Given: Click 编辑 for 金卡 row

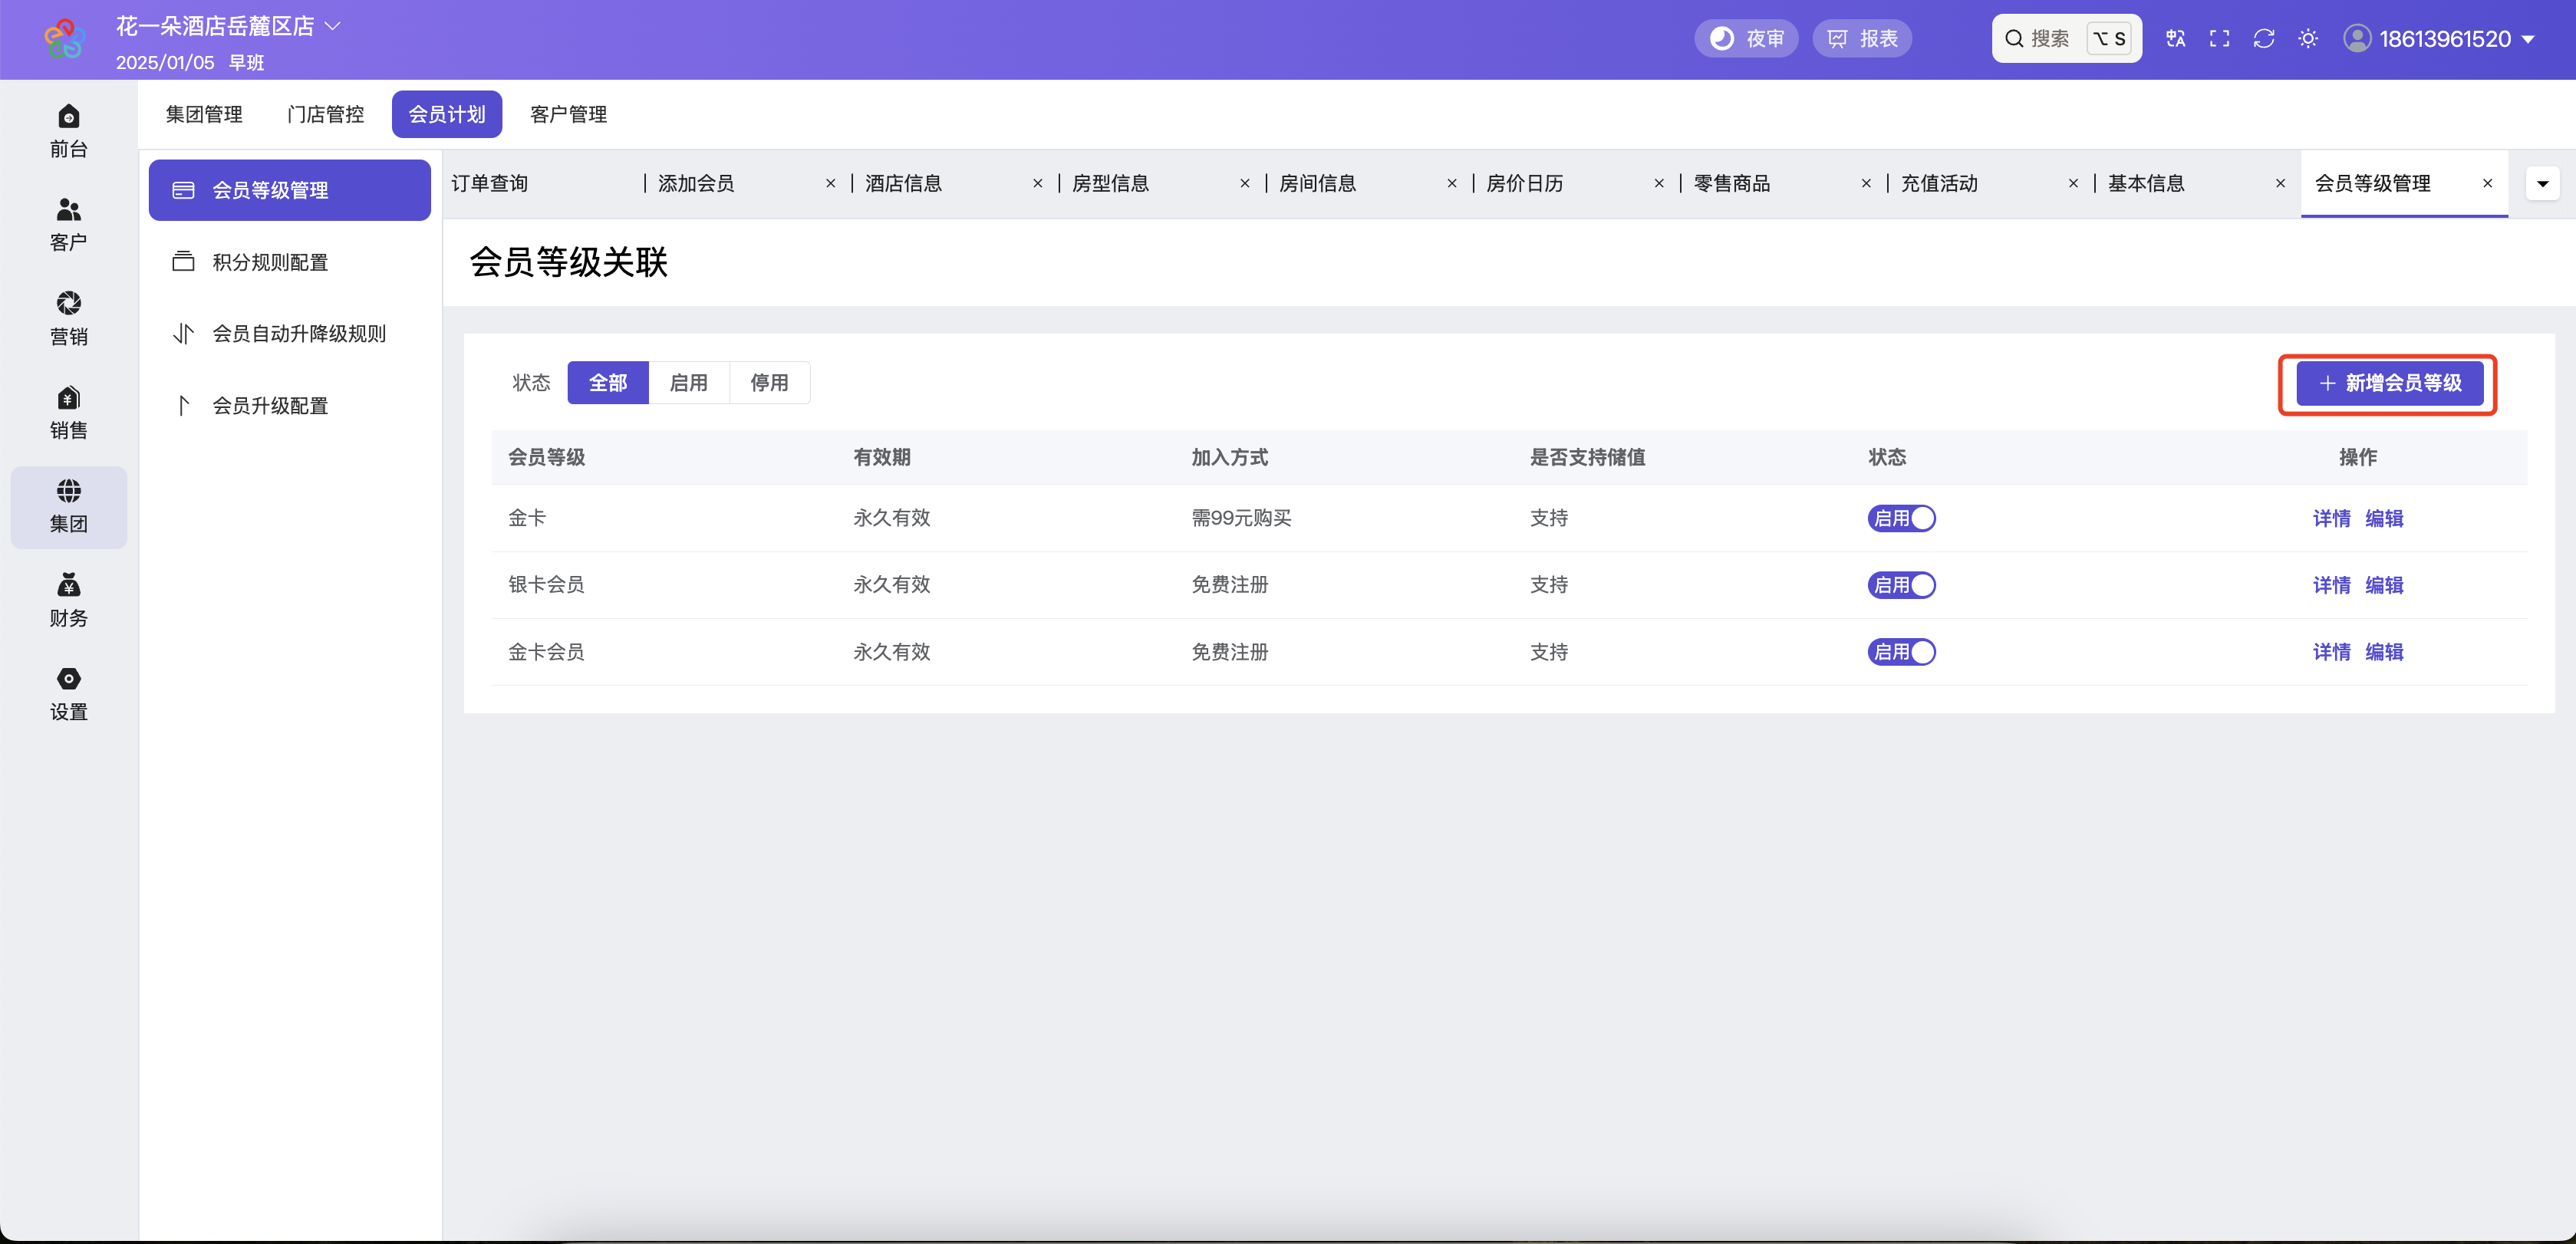Looking at the screenshot, I should [x=2384, y=518].
